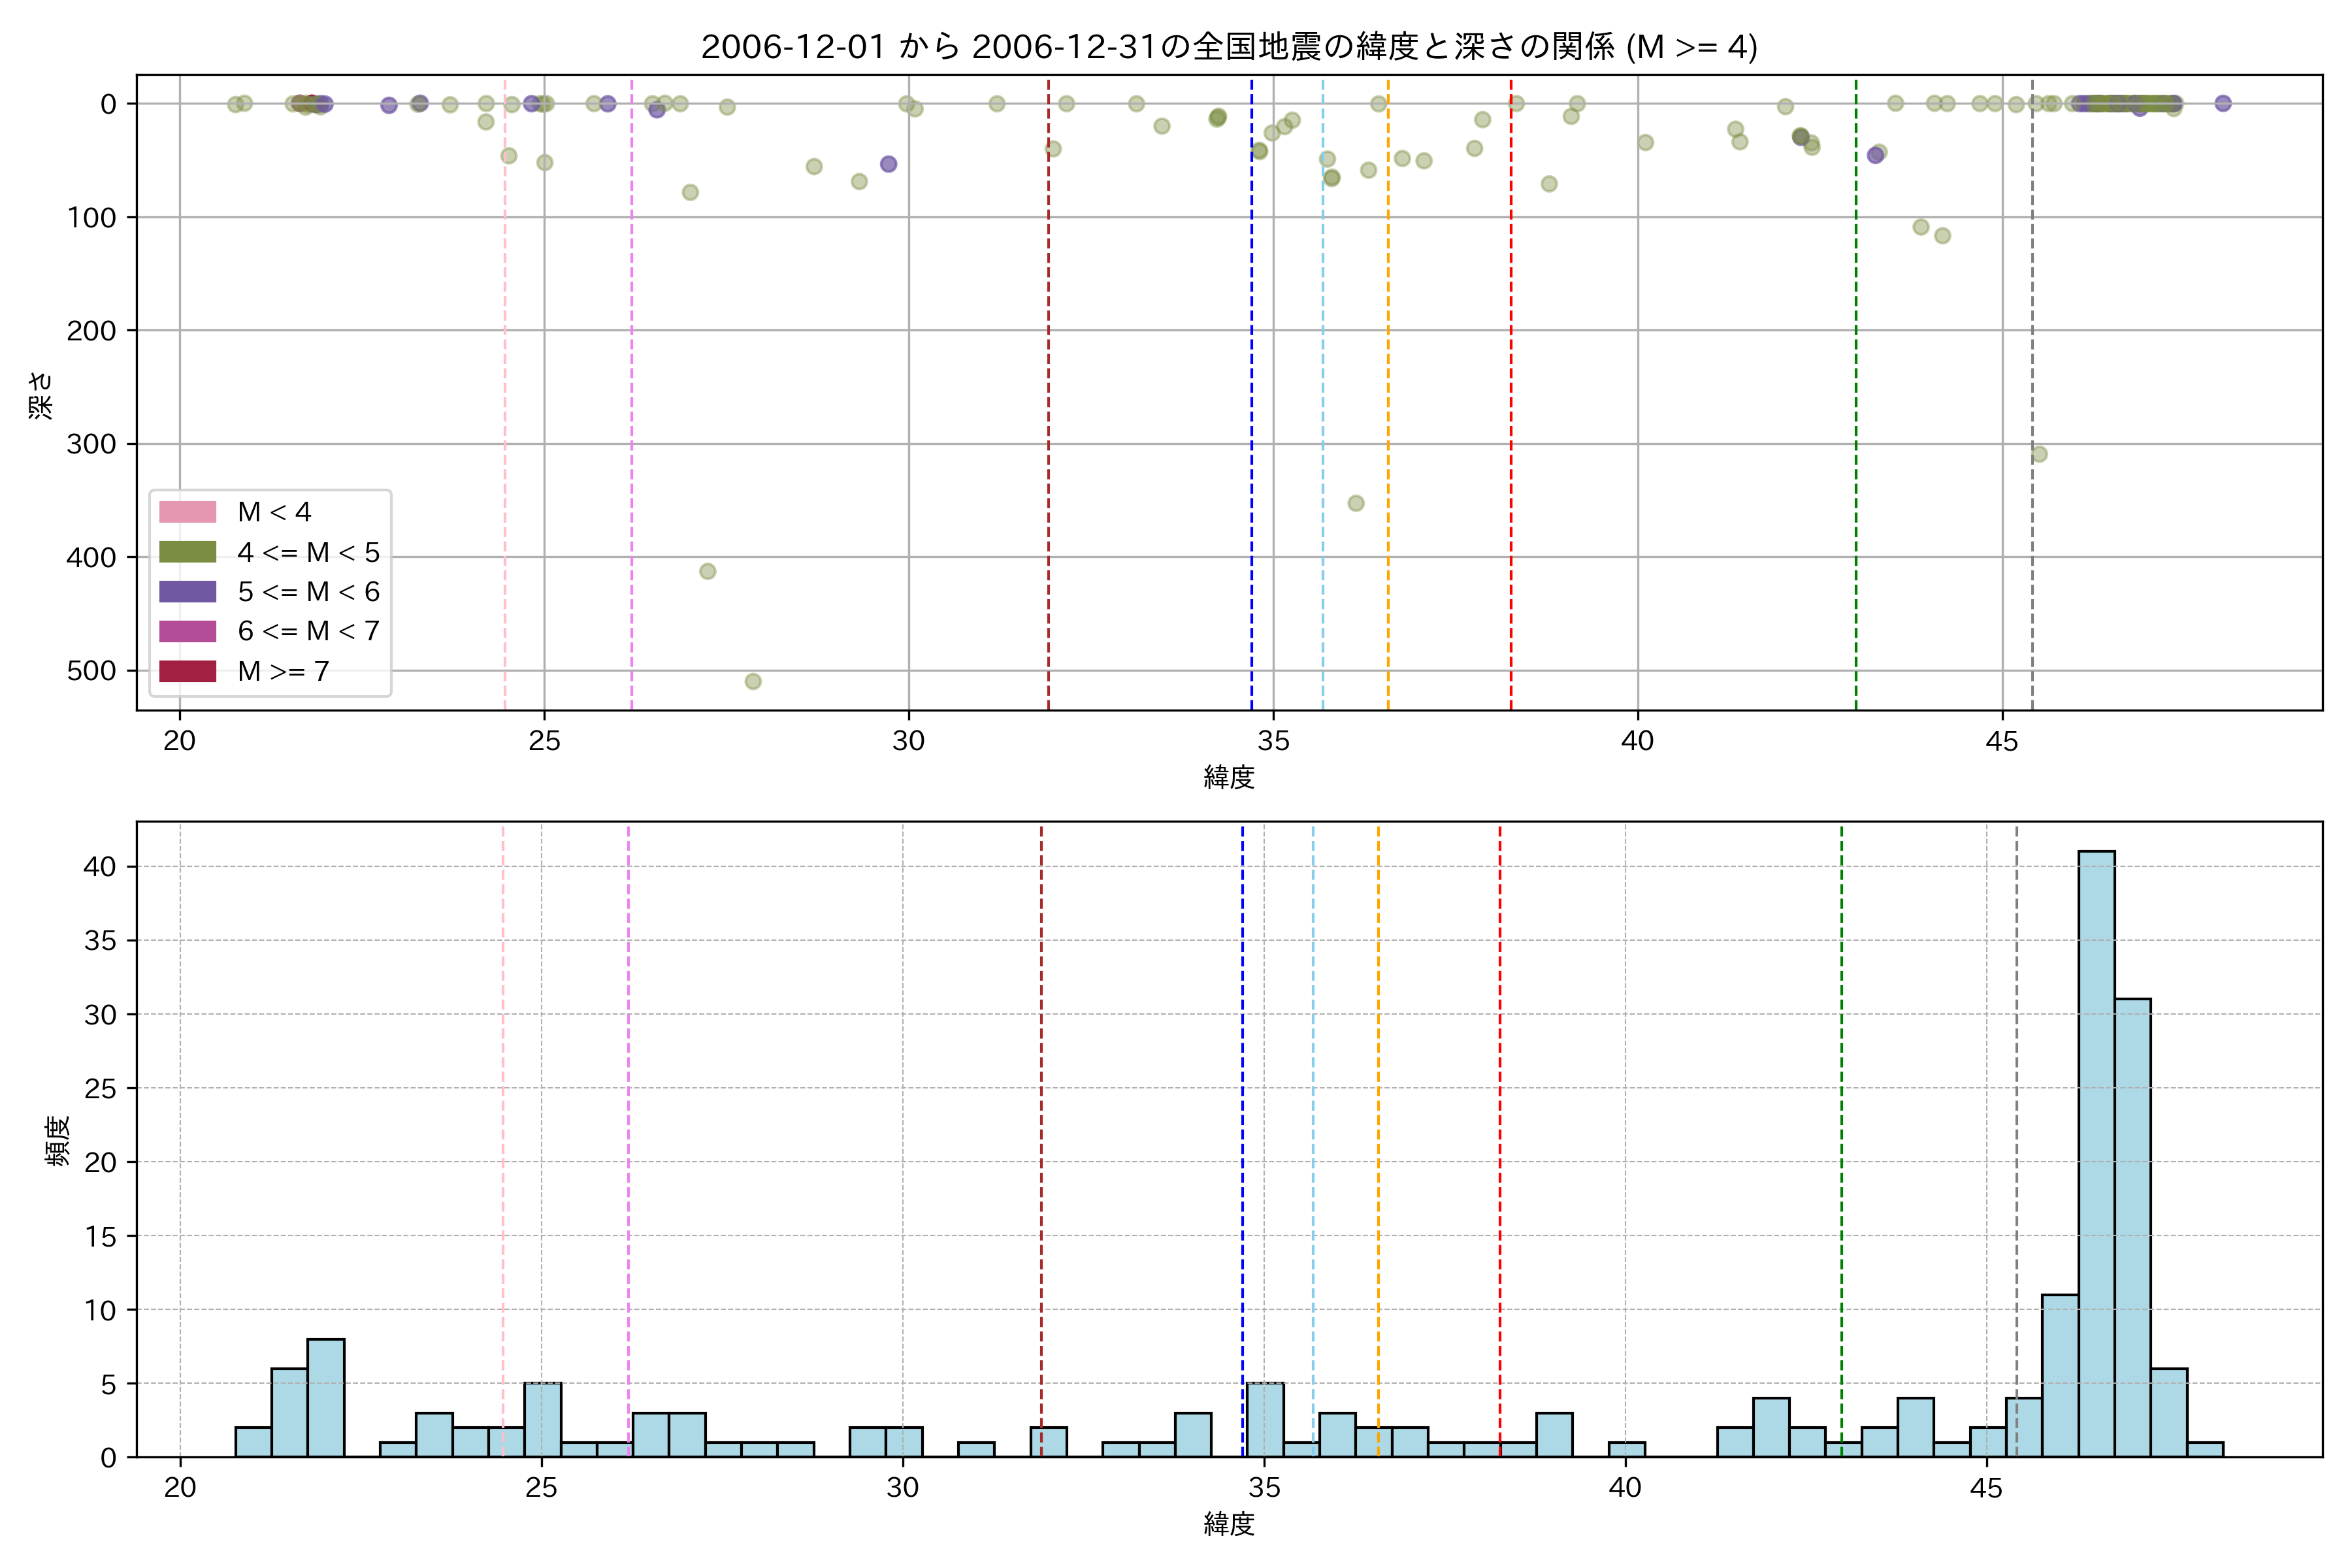
Task: Click the chart title text
Action: pyautogui.click(x=1229, y=47)
